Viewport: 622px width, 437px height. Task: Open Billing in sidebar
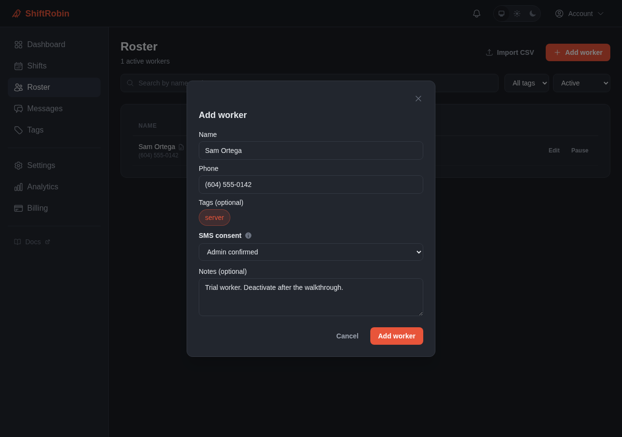pos(54,208)
